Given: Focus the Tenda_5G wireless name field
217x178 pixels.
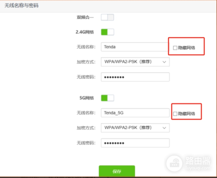Looking at the screenshot, I should coord(135,113).
